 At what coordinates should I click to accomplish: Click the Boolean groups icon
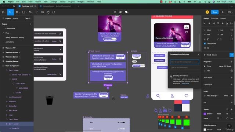[x=126, y=12]
